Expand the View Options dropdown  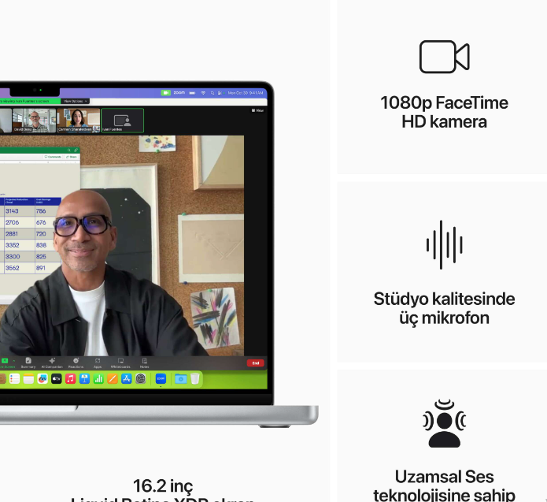pos(76,101)
